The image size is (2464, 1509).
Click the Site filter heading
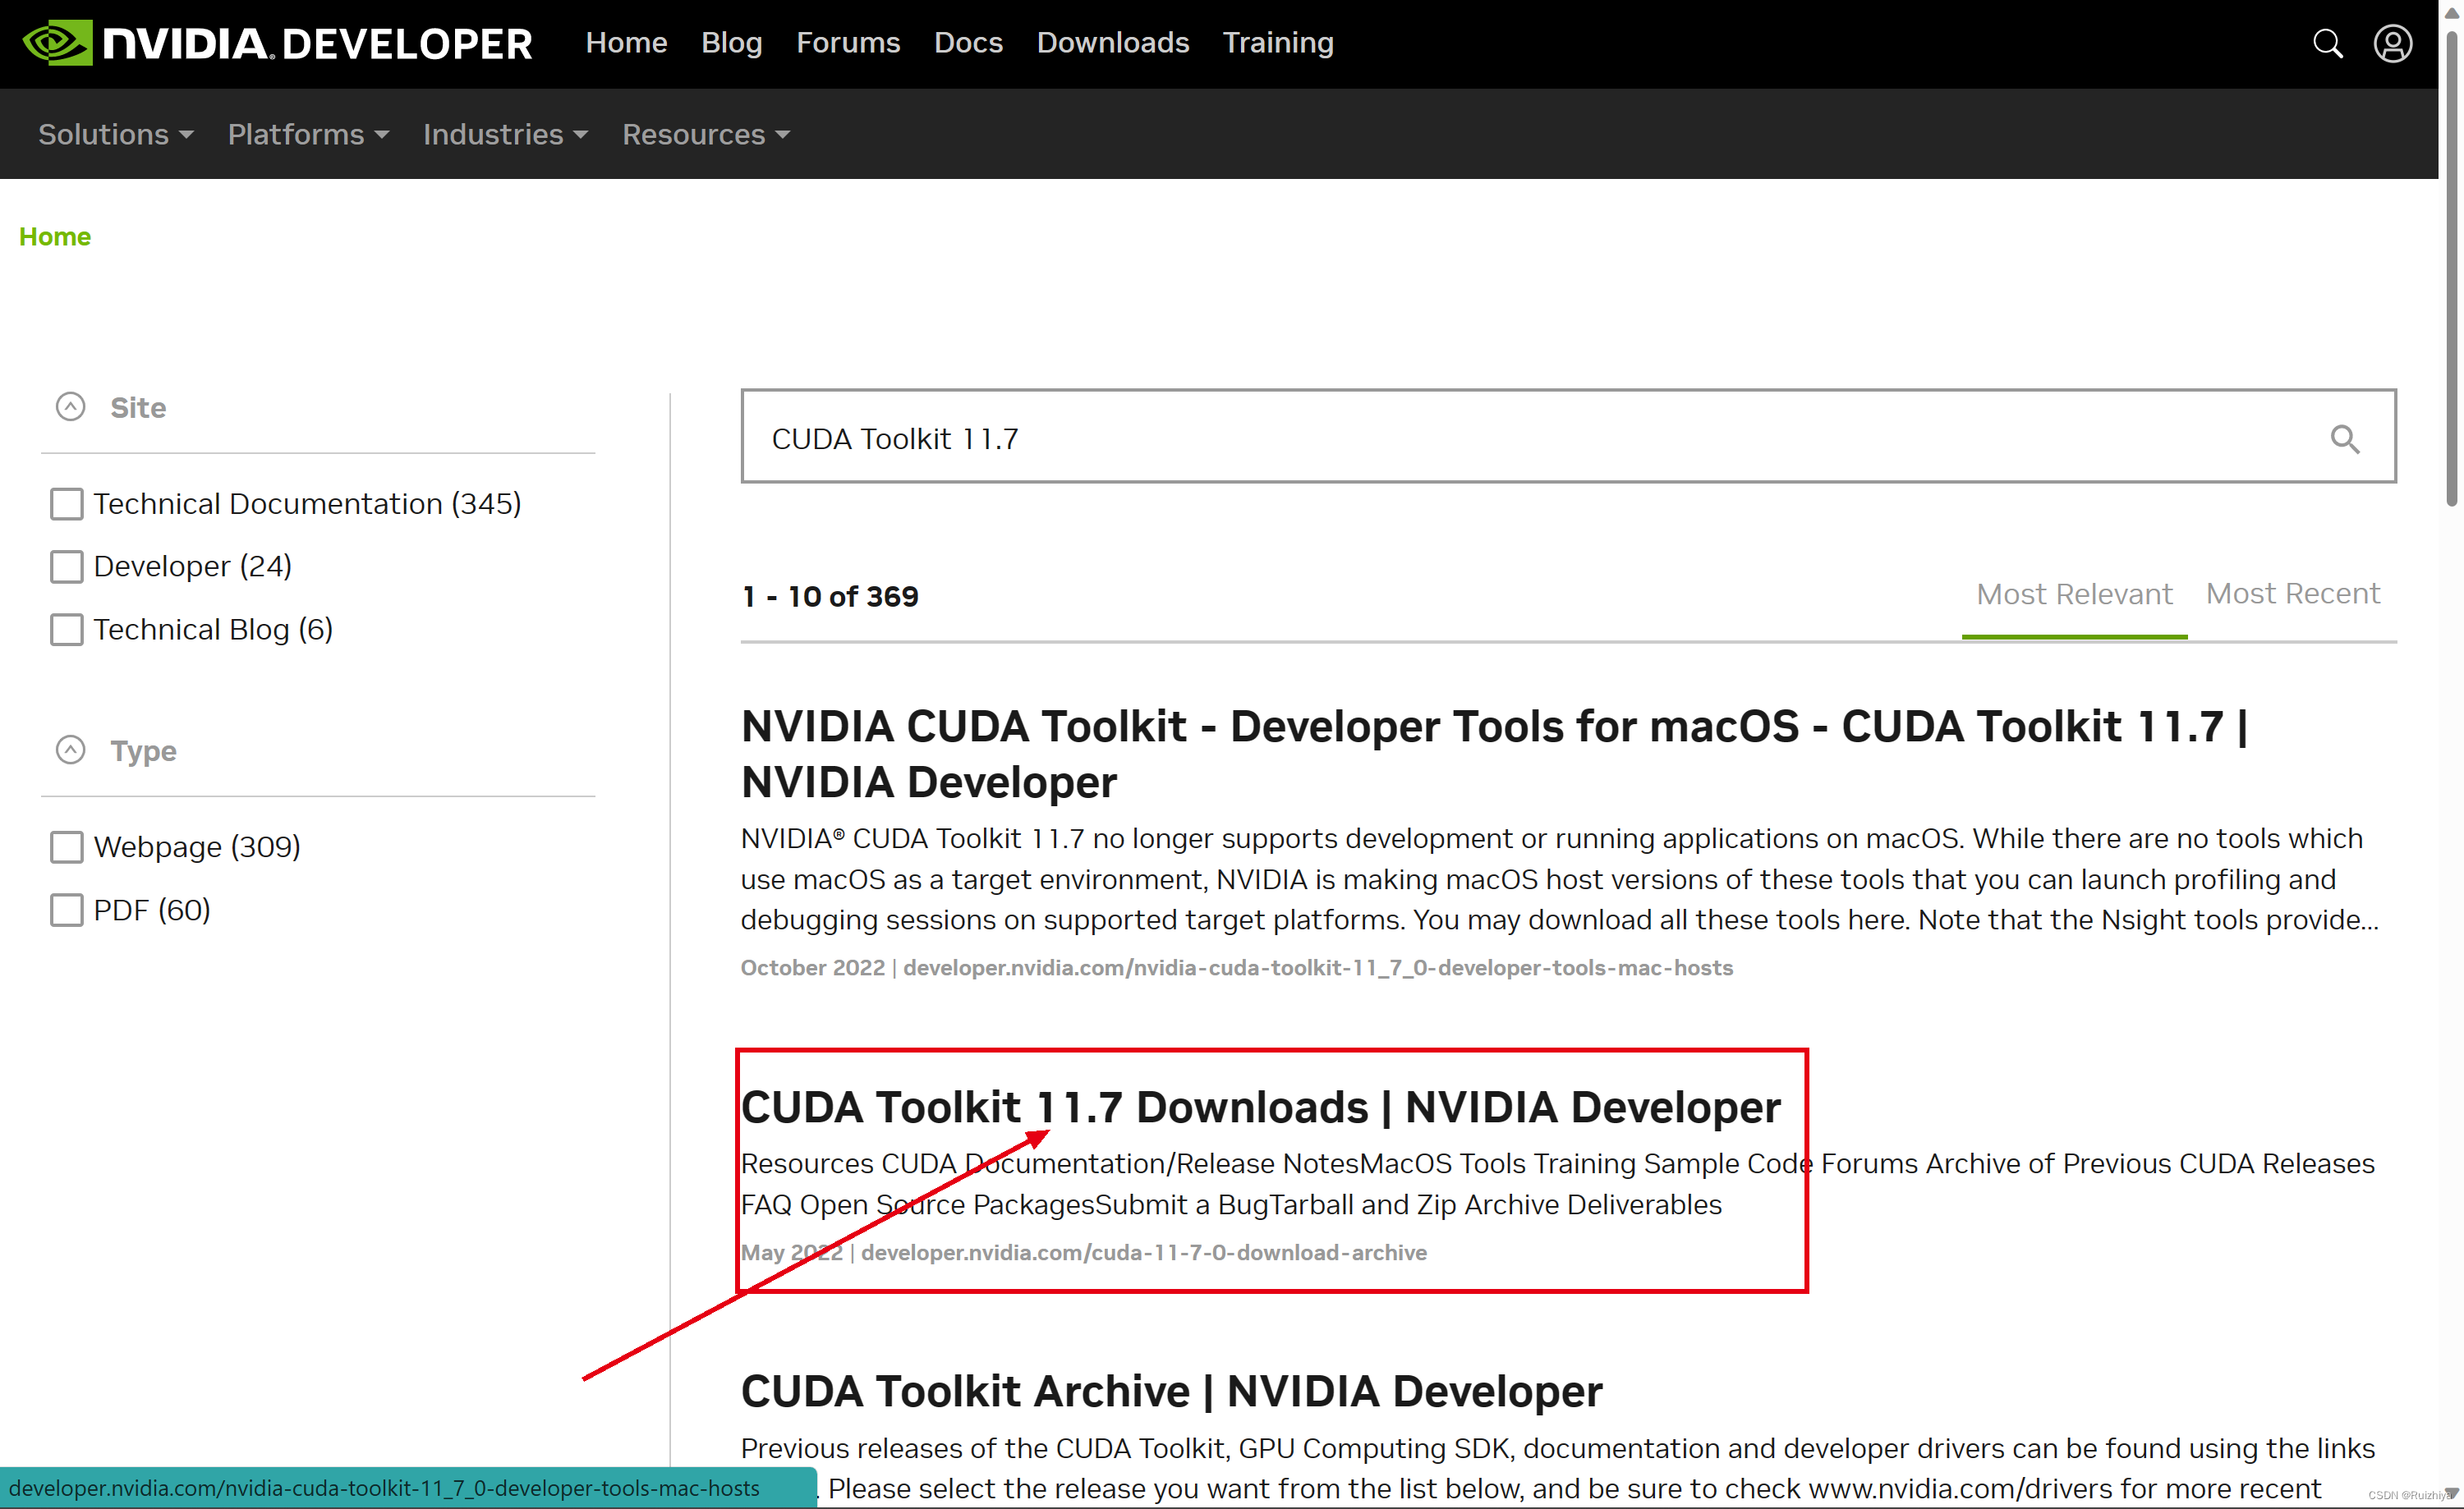point(138,408)
